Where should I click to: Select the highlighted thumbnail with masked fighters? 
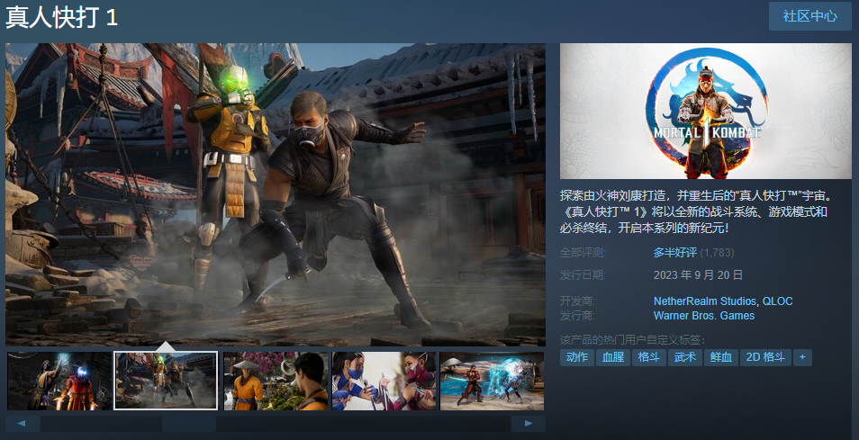point(166,381)
